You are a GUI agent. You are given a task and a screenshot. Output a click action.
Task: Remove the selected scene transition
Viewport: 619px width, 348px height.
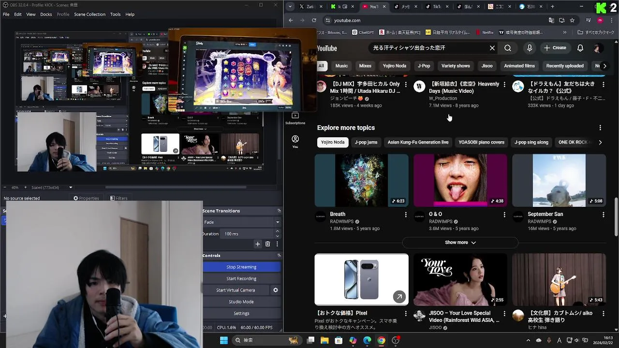(267, 244)
